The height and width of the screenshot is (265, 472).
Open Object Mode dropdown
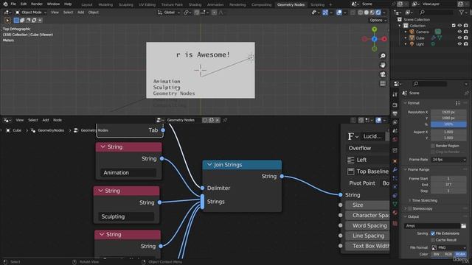pos(30,13)
